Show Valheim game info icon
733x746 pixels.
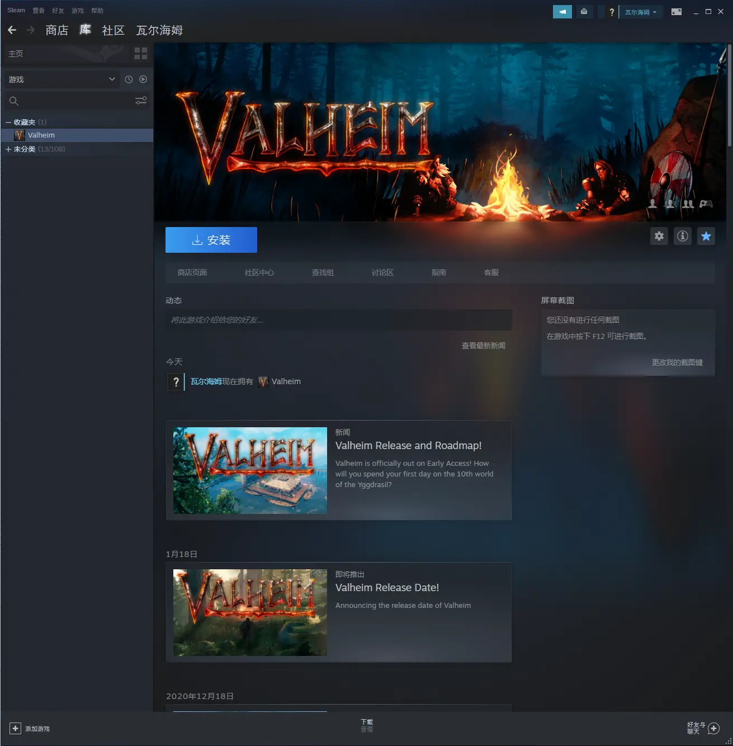point(683,236)
